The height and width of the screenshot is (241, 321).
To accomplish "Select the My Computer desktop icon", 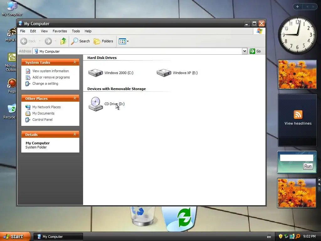I will (12, 8).
